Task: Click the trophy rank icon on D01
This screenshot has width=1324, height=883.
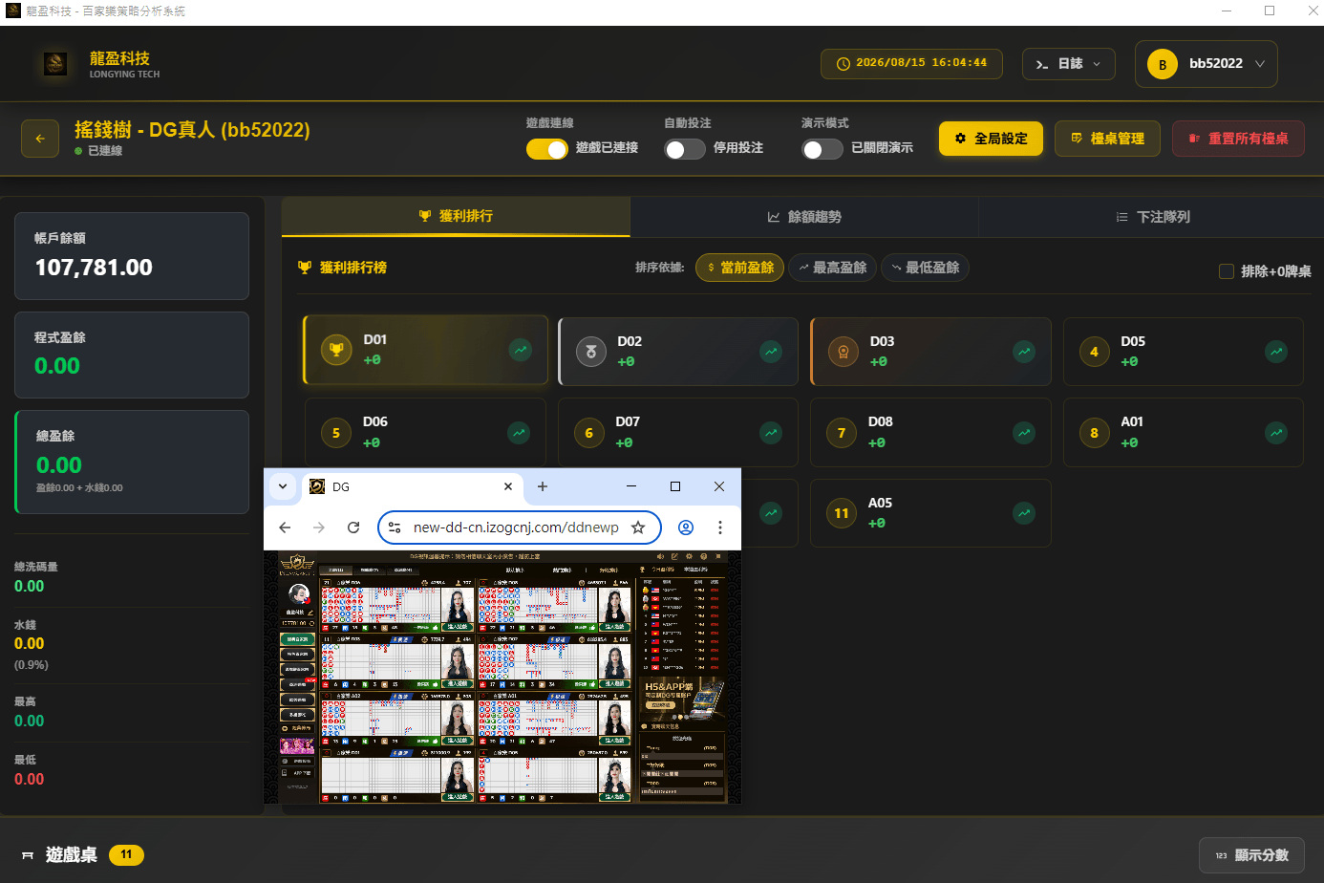Action: pos(336,350)
